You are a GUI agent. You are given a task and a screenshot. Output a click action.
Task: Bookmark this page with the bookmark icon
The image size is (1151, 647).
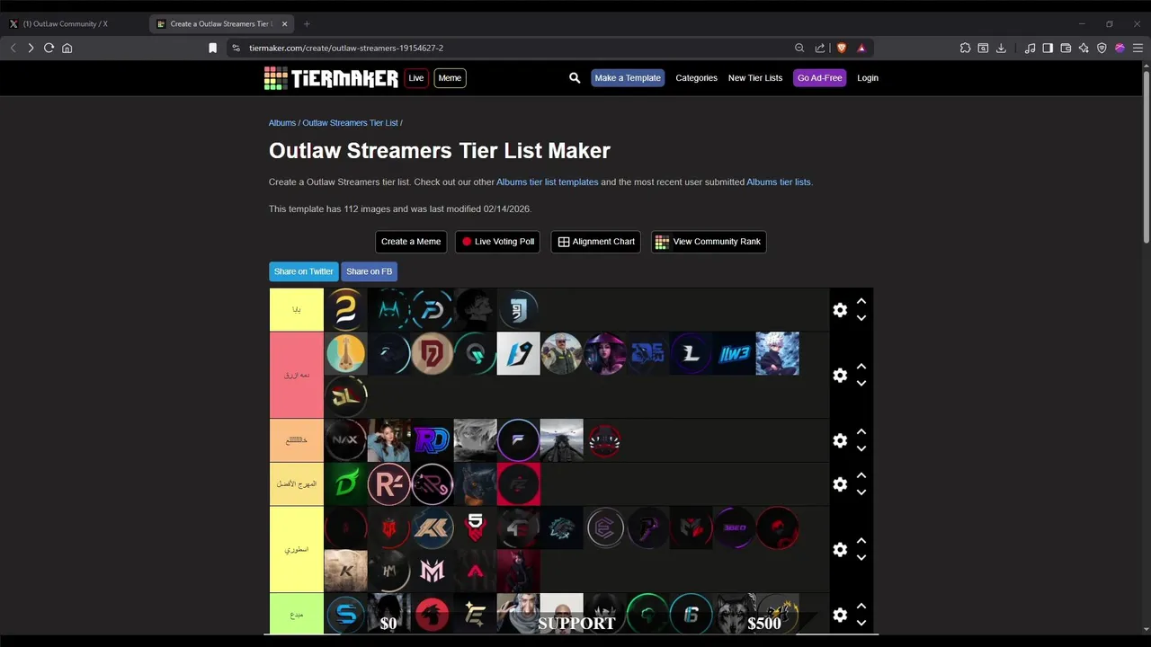[212, 48]
